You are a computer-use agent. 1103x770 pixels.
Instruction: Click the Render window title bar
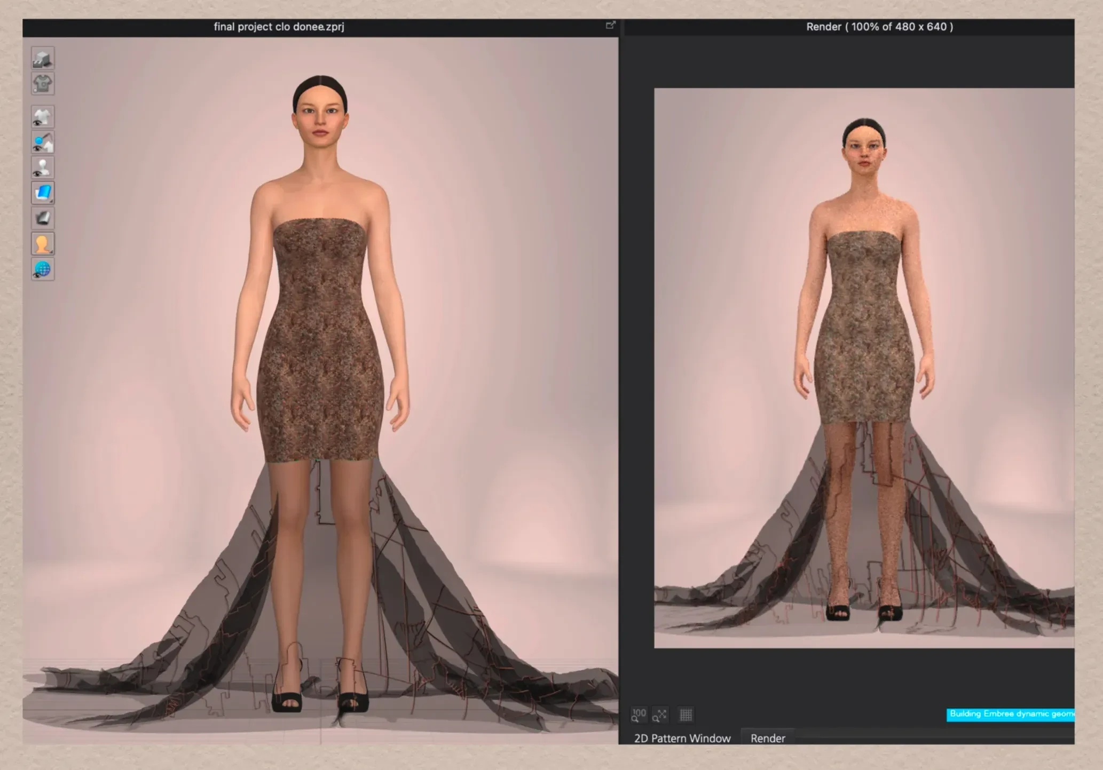(x=879, y=27)
